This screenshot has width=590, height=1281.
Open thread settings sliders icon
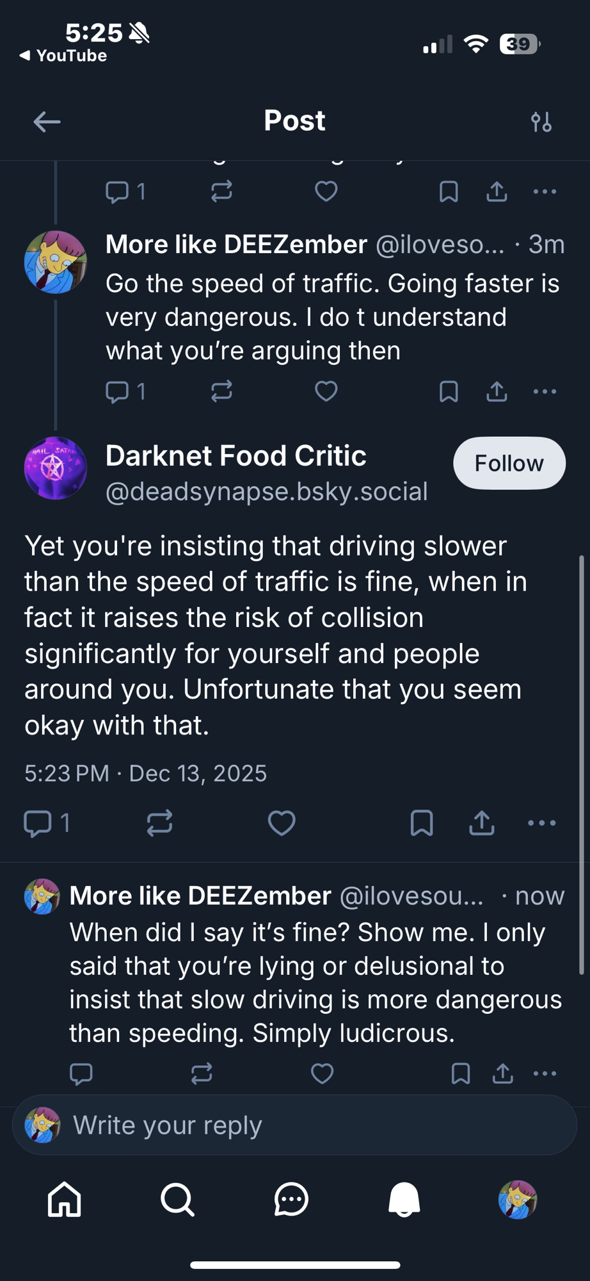(541, 121)
